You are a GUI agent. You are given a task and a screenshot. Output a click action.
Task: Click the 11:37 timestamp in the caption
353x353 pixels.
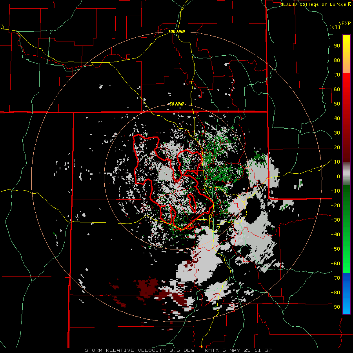tap(263, 350)
